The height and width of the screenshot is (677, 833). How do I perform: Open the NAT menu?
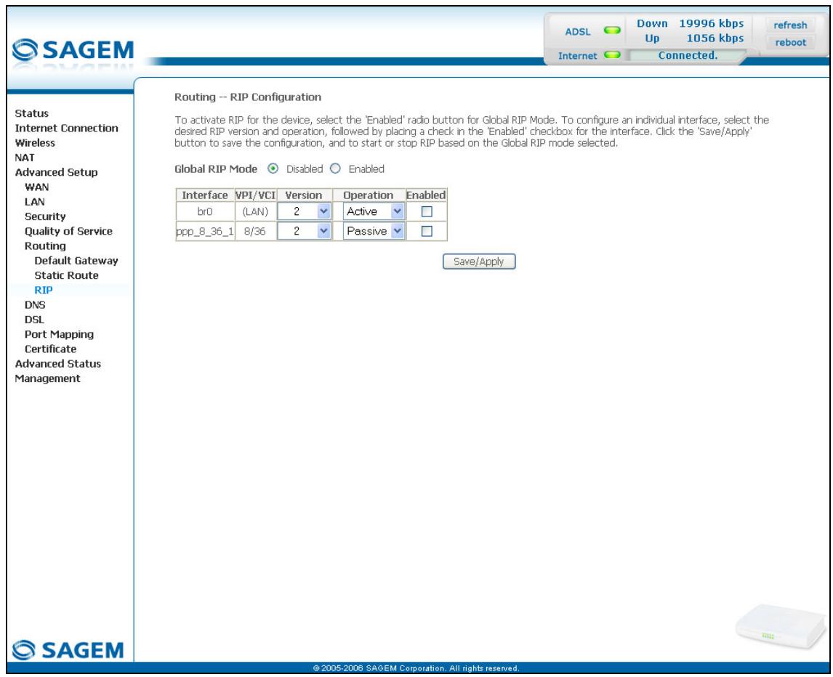(x=25, y=157)
